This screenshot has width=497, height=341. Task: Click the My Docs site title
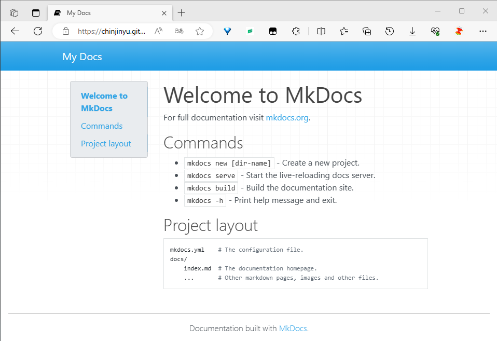tap(82, 57)
